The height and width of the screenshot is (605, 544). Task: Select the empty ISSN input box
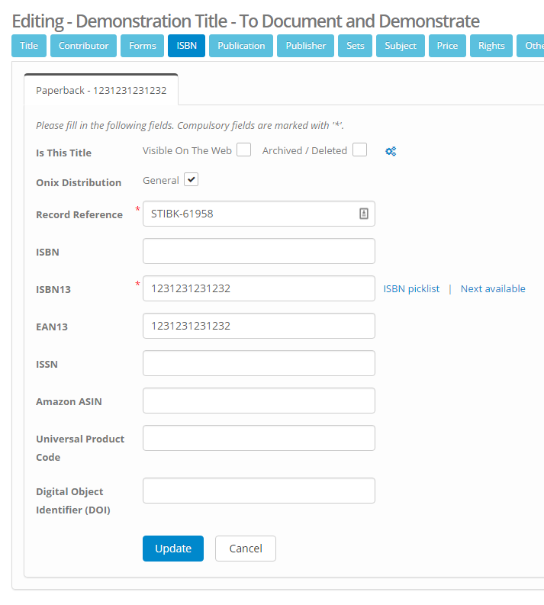click(259, 363)
